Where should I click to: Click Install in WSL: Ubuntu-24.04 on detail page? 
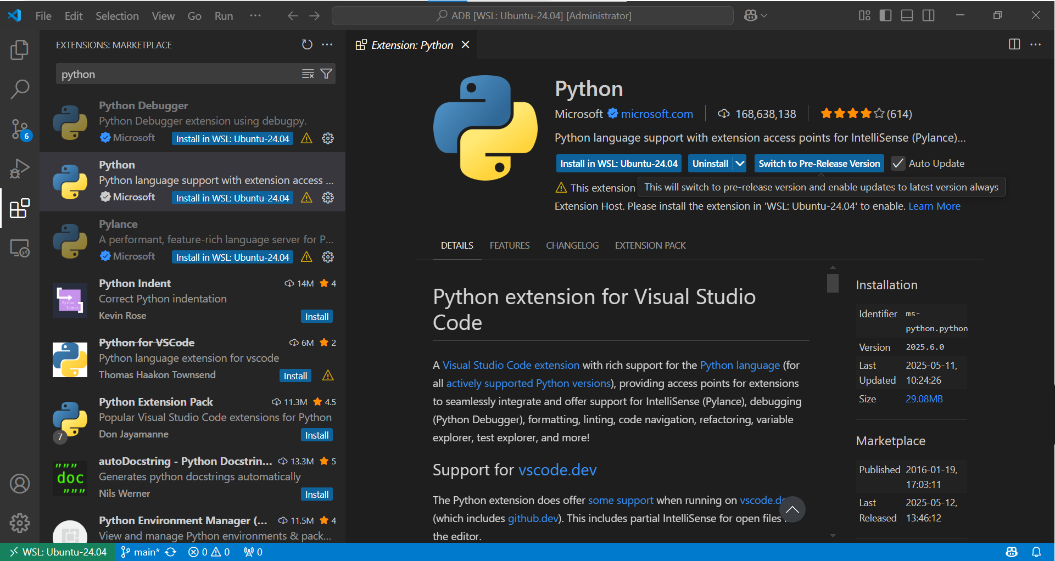click(x=619, y=164)
